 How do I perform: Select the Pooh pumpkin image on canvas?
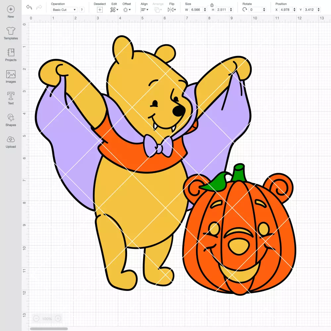click(x=239, y=229)
